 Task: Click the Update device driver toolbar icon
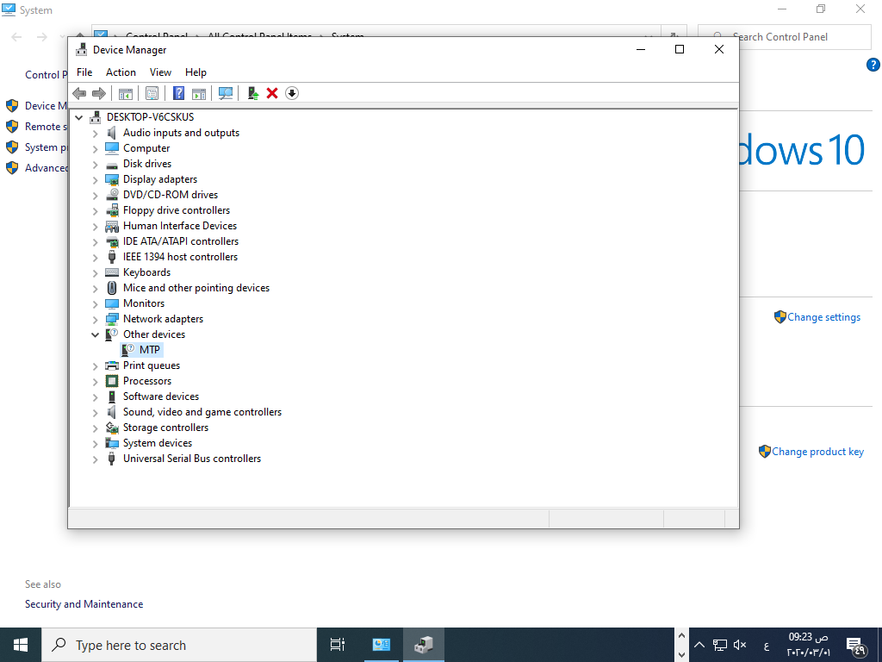pos(252,93)
